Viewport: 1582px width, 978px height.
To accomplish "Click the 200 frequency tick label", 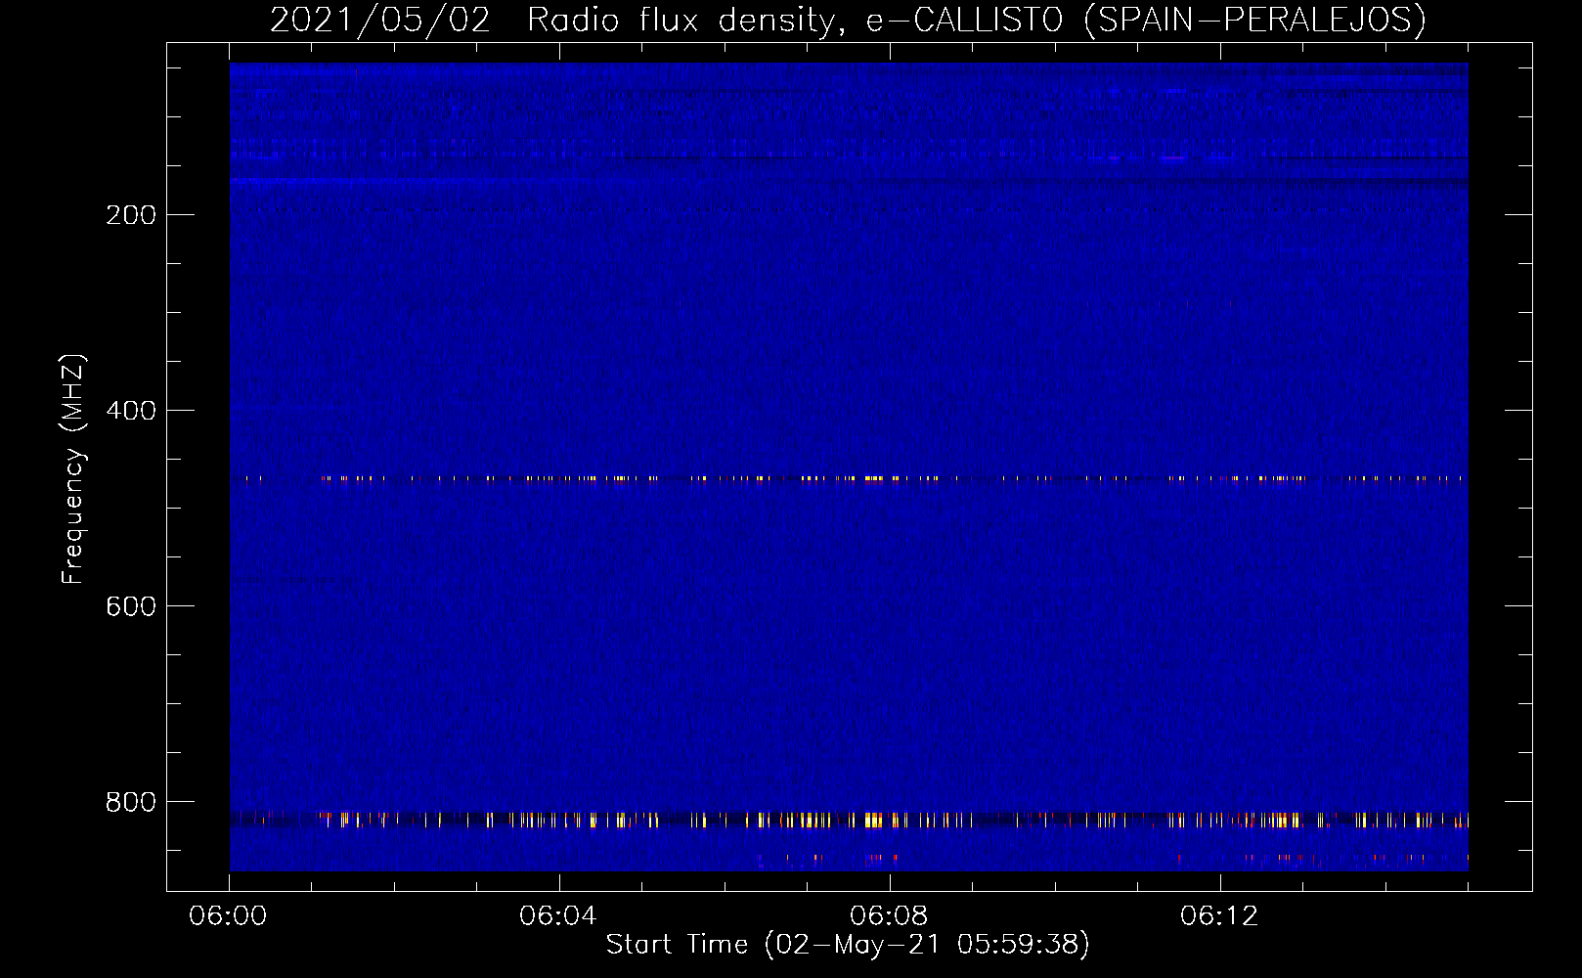I will [x=131, y=215].
